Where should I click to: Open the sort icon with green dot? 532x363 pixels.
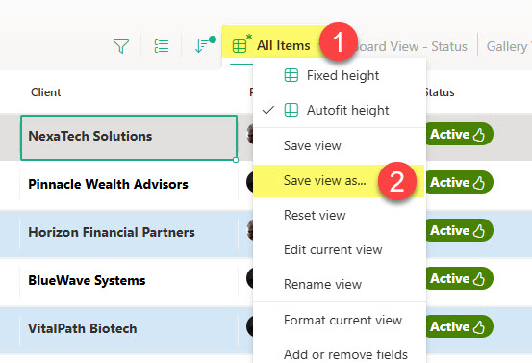click(x=205, y=45)
